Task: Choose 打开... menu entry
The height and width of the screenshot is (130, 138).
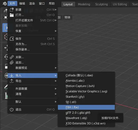Action: 33,15
